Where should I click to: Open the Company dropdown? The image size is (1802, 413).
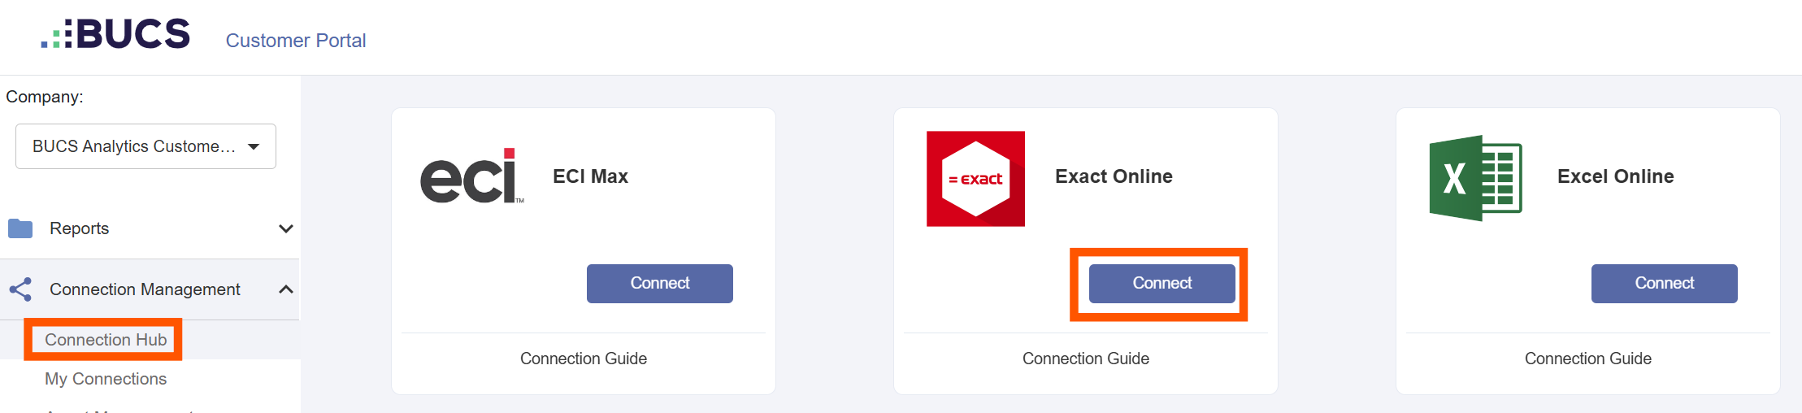point(145,146)
